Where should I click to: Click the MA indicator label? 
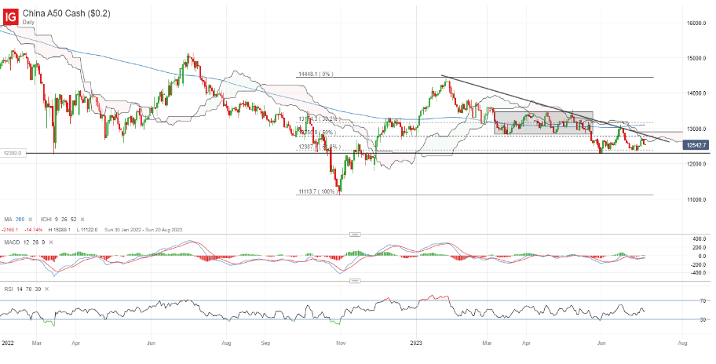[8, 220]
